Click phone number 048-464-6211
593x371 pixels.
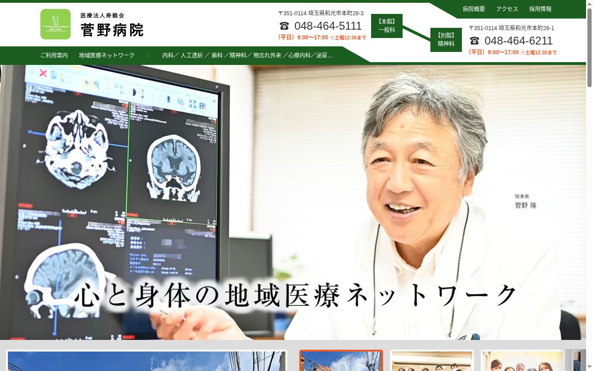coord(518,41)
